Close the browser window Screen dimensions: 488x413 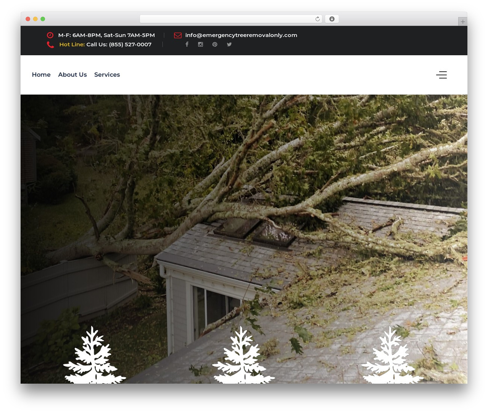click(28, 19)
